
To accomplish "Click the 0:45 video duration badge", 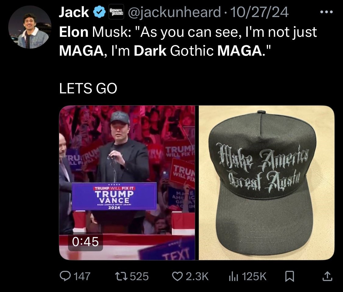I will pos(86,242).
